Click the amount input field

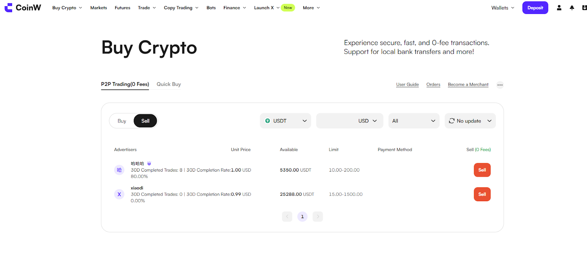click(336, 121)
